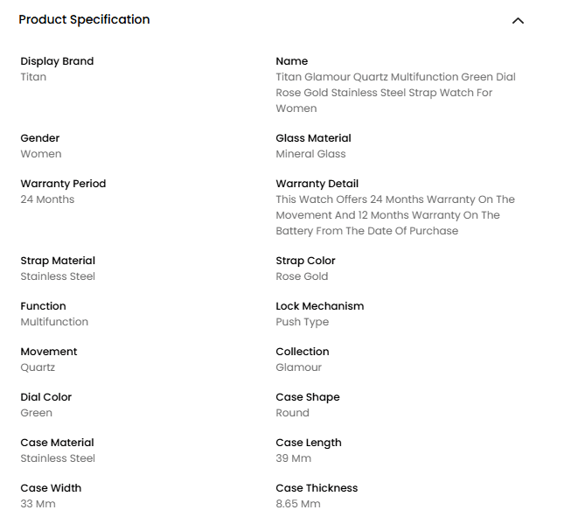
Task: Click the 39 Mm case length value
Action: [293, 458]
